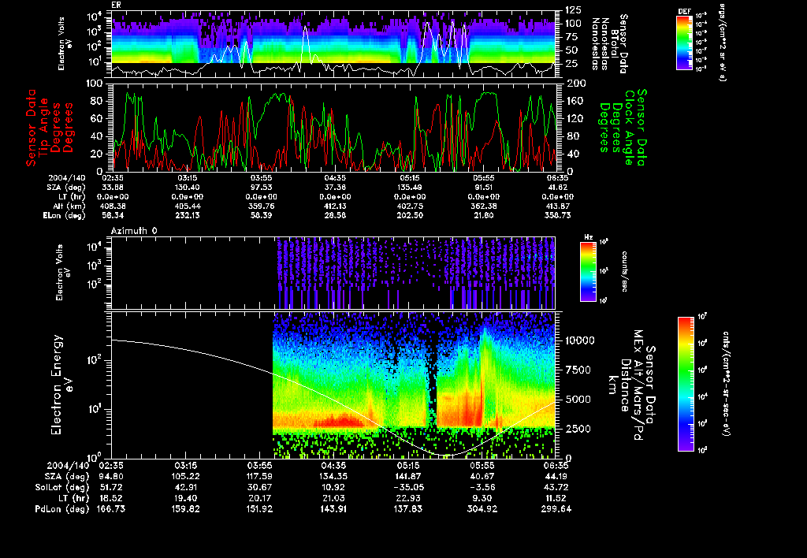This screenshot has width=807, height=558.
Task: Select the Alt (km) row label
Action: click(x=68, y=206)
